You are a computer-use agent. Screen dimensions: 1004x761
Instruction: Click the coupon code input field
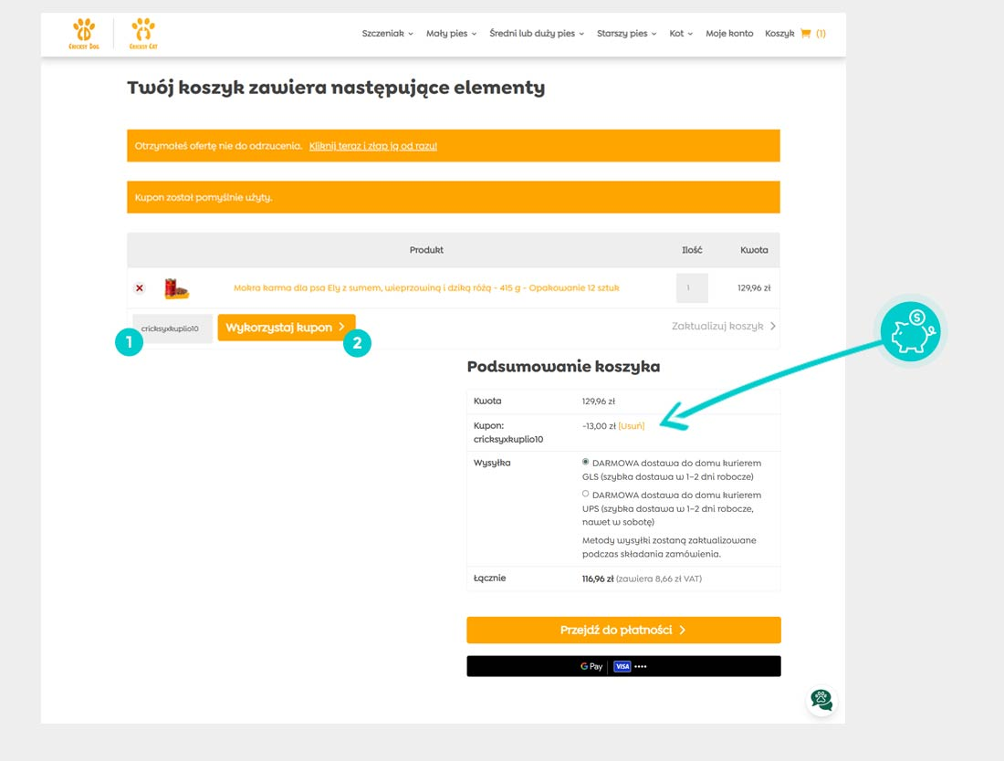pyautogui.click(x=172, y=328)
